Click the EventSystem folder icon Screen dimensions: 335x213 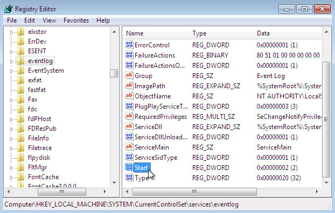(20, 70)
